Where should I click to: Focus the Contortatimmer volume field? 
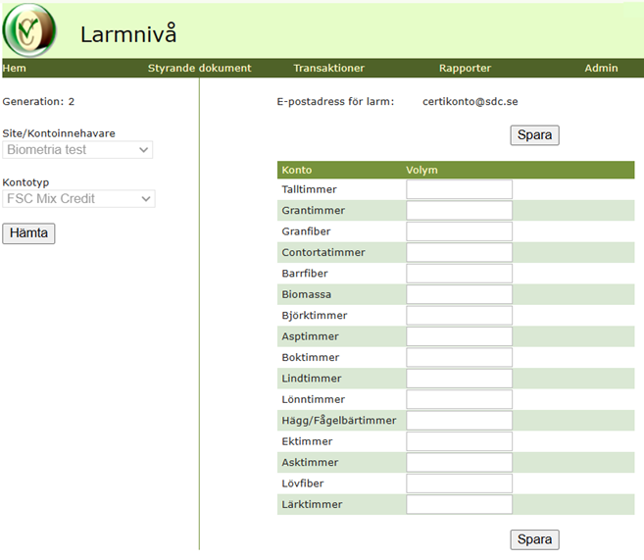[459, 252]
